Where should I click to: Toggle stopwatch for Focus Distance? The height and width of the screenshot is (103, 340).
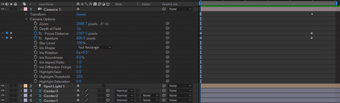pos(36,33)
